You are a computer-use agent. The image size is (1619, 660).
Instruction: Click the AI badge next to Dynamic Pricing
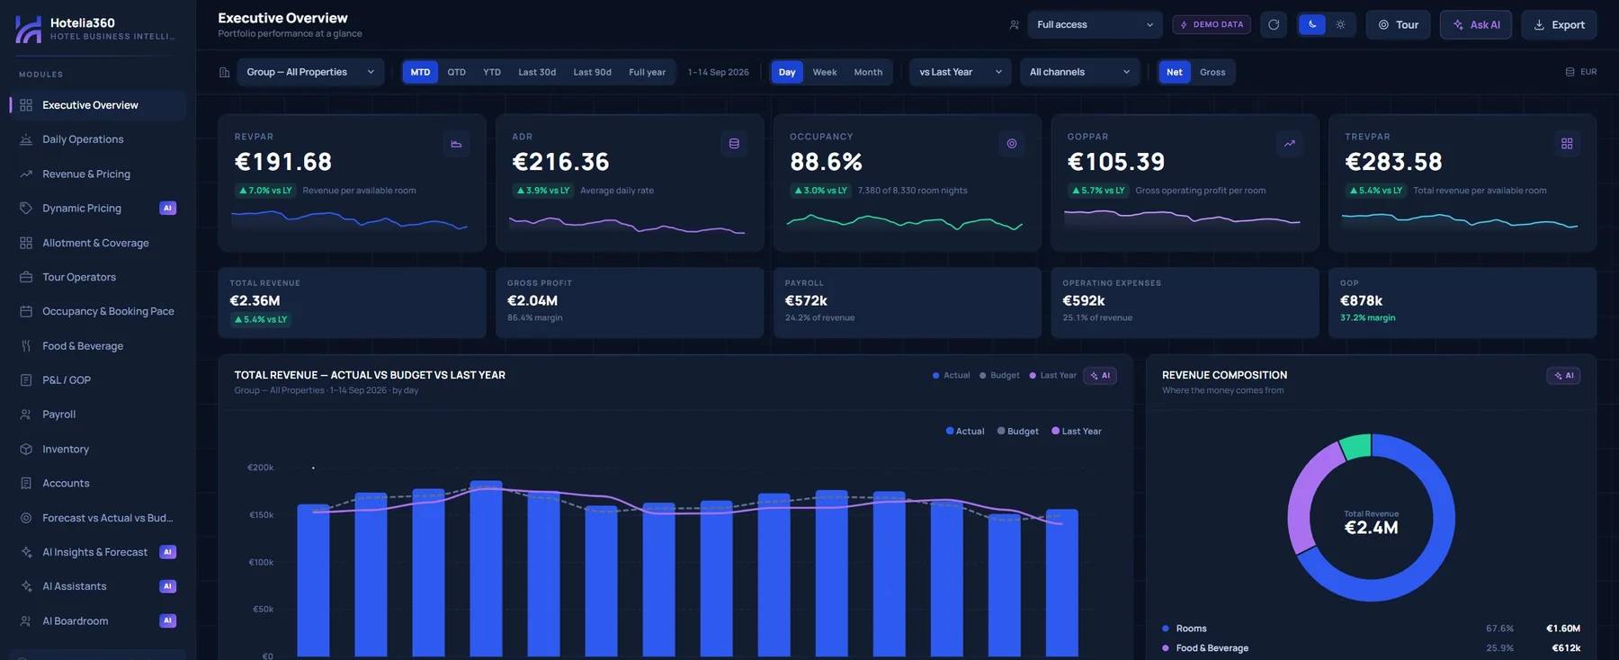pos(167,208)
